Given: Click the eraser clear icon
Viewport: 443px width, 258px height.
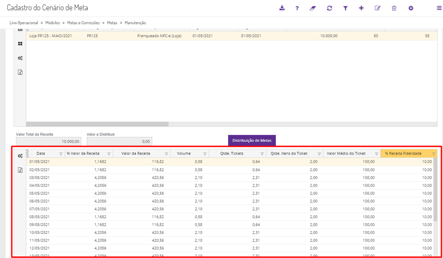Looking at the screenshot, I should click(313, 8).
